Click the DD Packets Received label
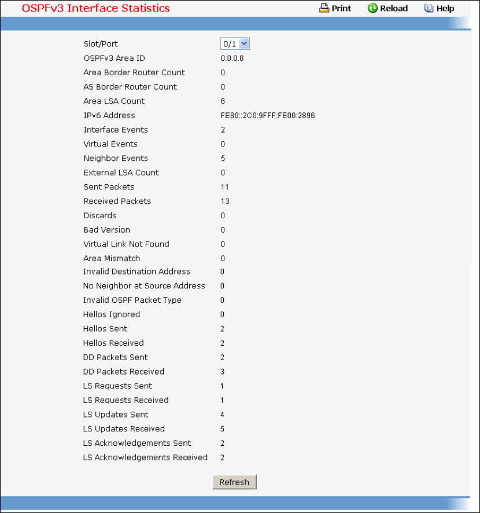 click(124, 372)
